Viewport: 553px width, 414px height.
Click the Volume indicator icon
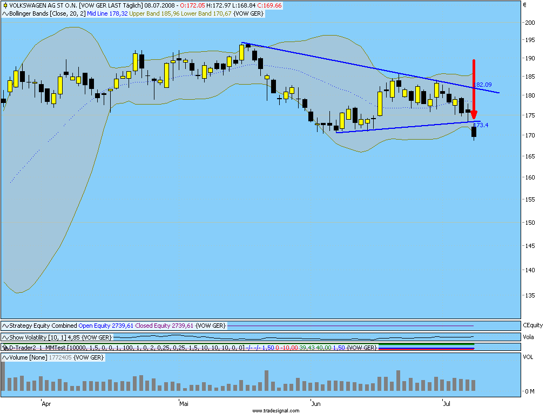5,358
